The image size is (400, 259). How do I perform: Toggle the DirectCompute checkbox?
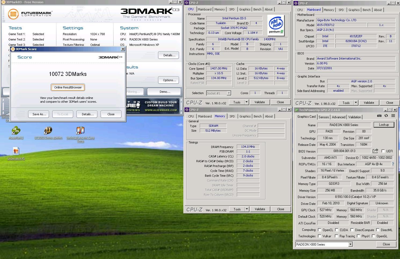point(352,230)
